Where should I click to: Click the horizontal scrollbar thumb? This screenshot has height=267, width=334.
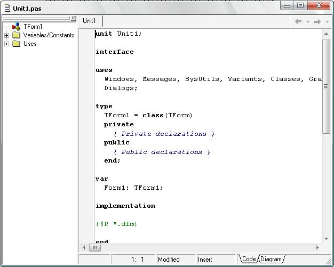tap(95, 247)
